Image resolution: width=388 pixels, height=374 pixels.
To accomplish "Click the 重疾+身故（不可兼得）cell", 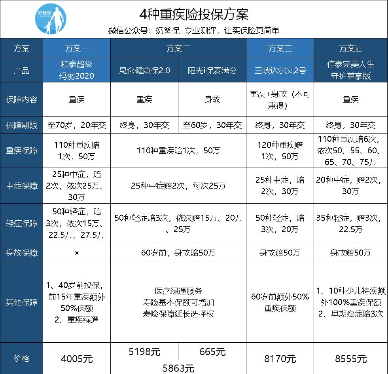I will point(280,99).
